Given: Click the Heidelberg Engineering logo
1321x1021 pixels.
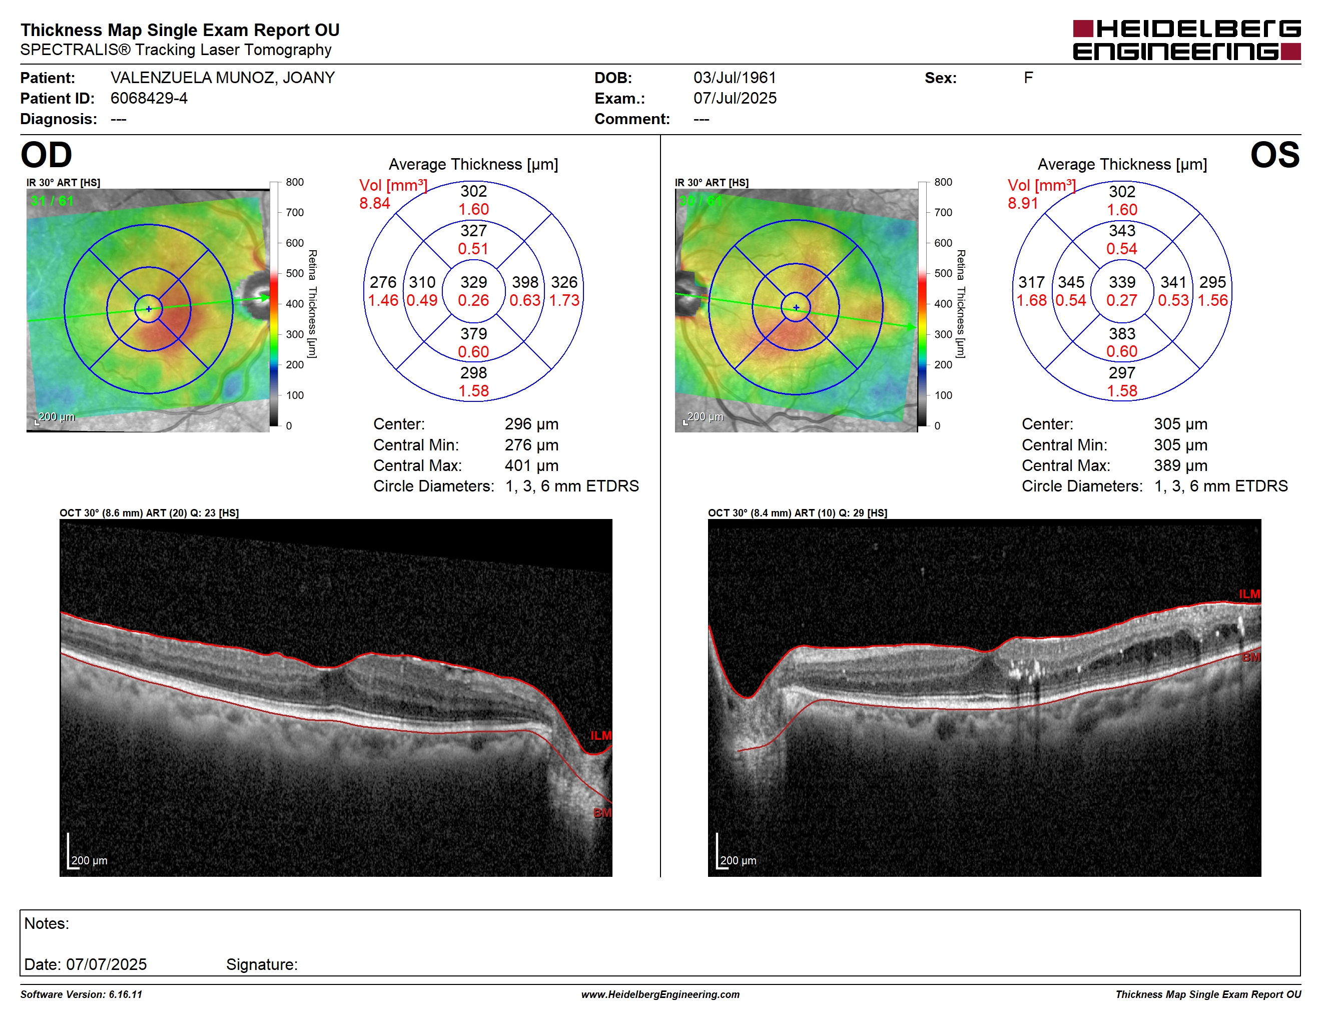Looking at the screenshot, I should pyautogui.click(x=1186, y=41).
